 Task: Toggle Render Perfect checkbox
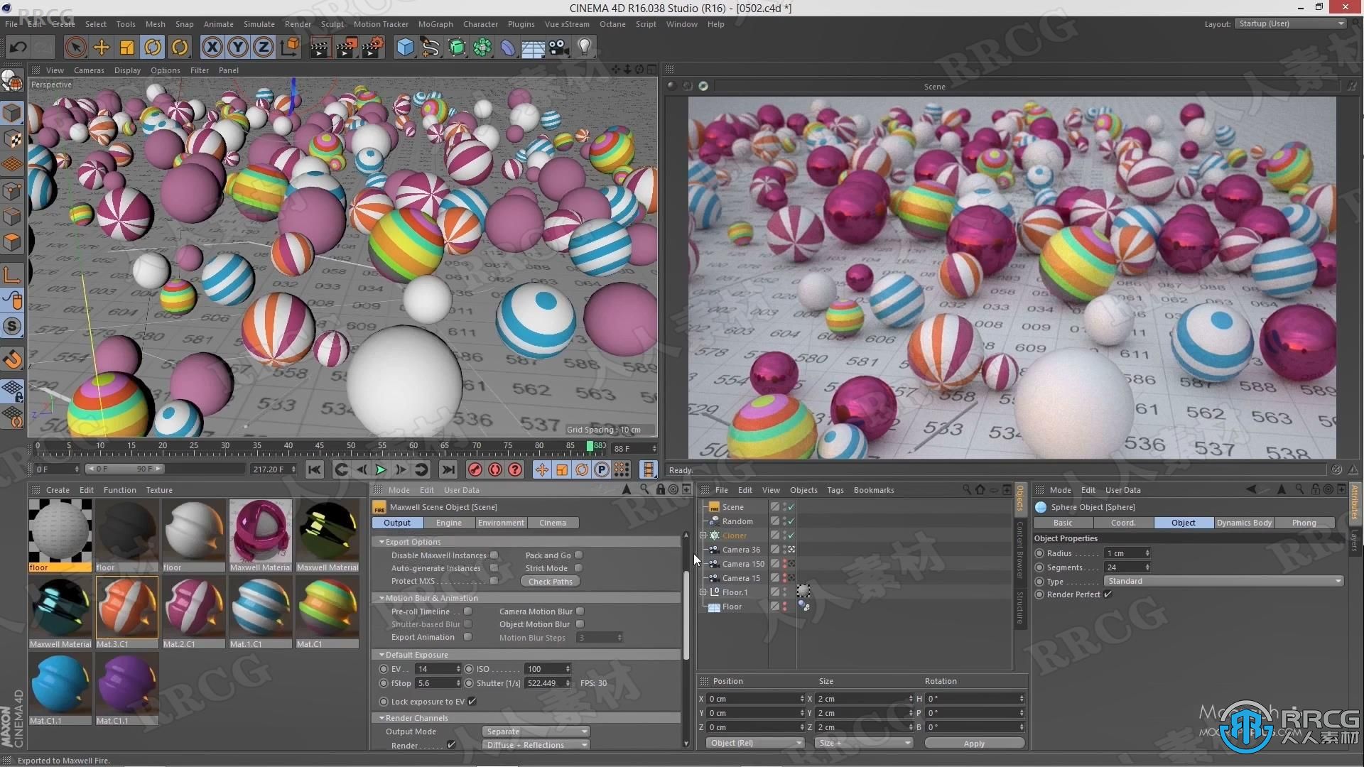1108,594
